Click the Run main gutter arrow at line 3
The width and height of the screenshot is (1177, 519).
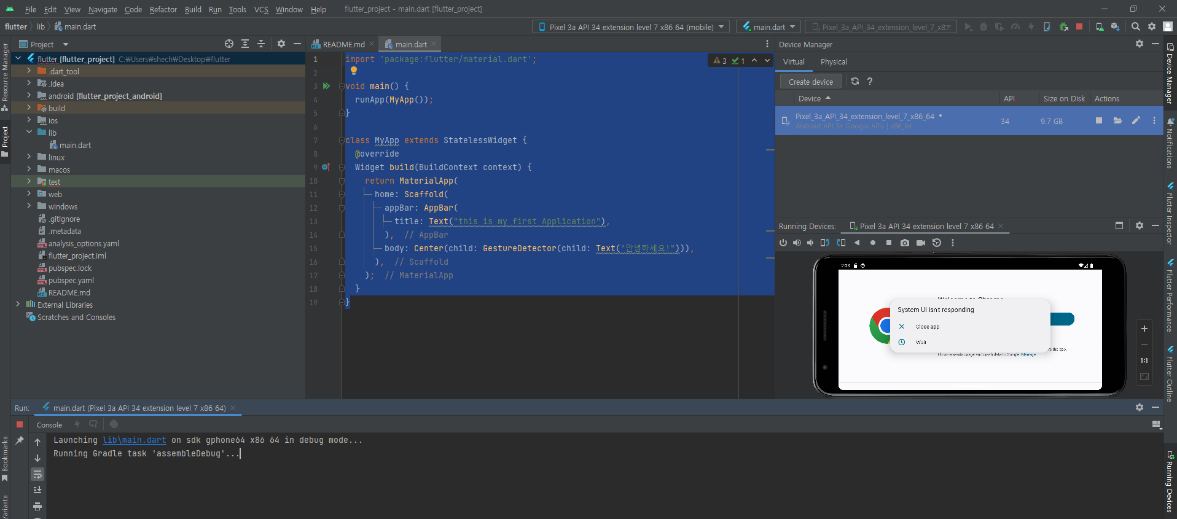pos(327,86)
